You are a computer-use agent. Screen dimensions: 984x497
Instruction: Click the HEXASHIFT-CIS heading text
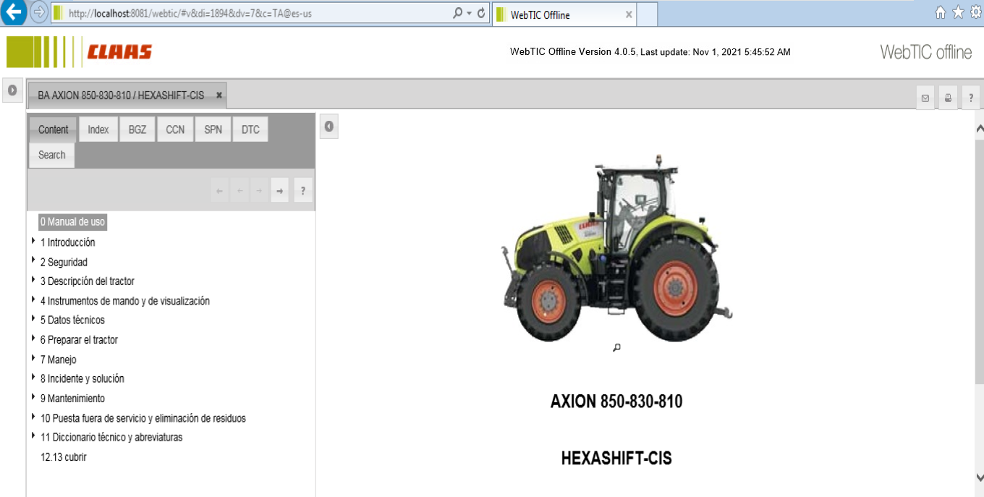click(616, 458)
